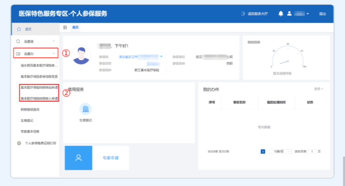This screenshot has width=345, height=186.
Task: Switch to the 首页 tab
Action: (75, 27)
